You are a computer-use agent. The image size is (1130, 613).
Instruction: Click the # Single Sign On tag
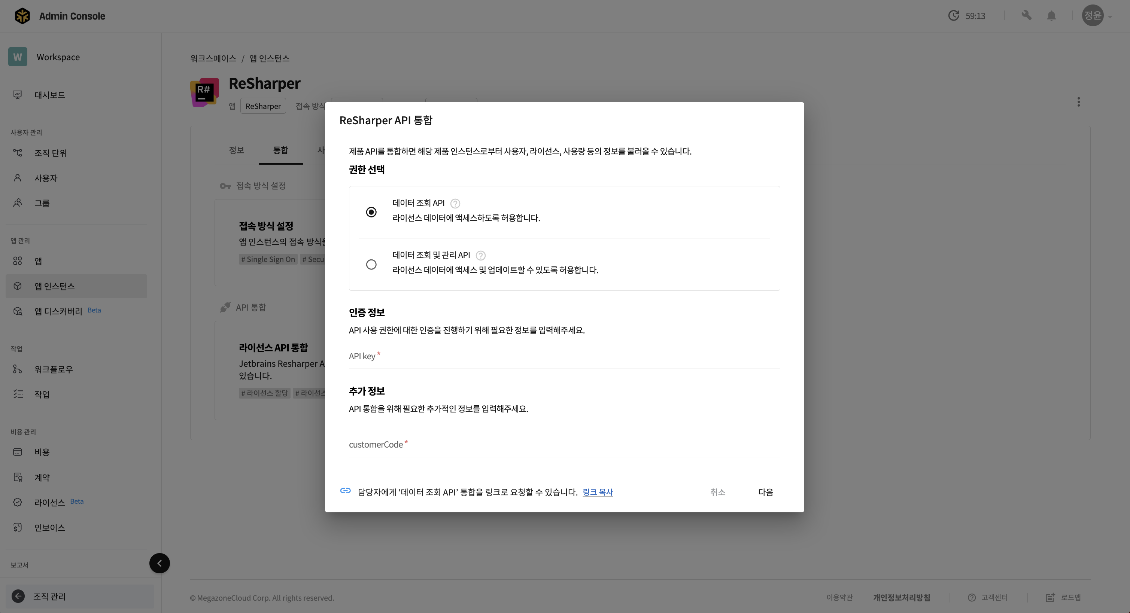pyautogui.click(x=268, y=259)
